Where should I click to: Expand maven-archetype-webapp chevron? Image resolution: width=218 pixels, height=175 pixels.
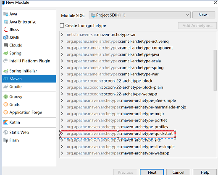(62, 153)
